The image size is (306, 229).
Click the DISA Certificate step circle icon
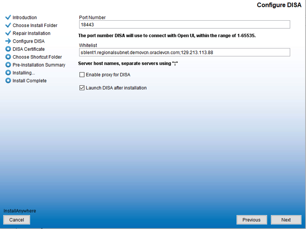[8, 49]
